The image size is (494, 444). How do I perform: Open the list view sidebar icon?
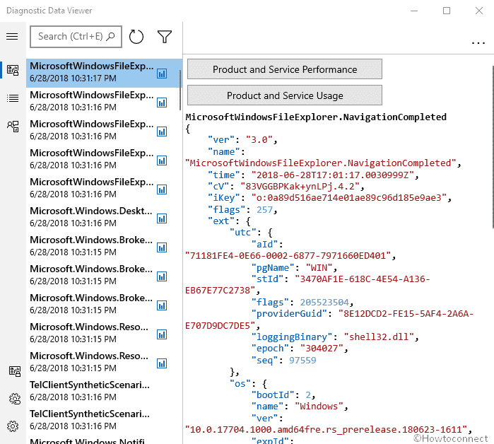[x=13, y=98]
